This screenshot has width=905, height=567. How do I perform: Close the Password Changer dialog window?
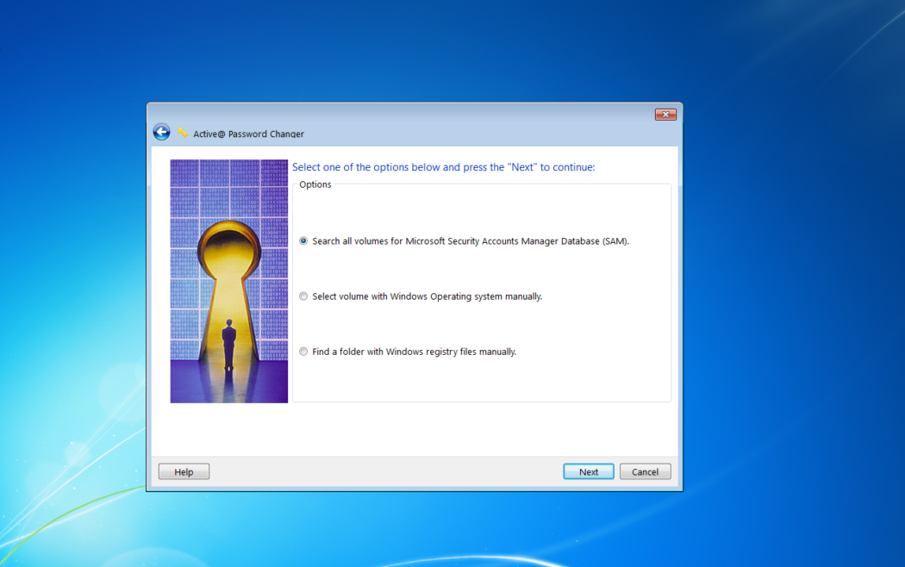tap(665, 115)
